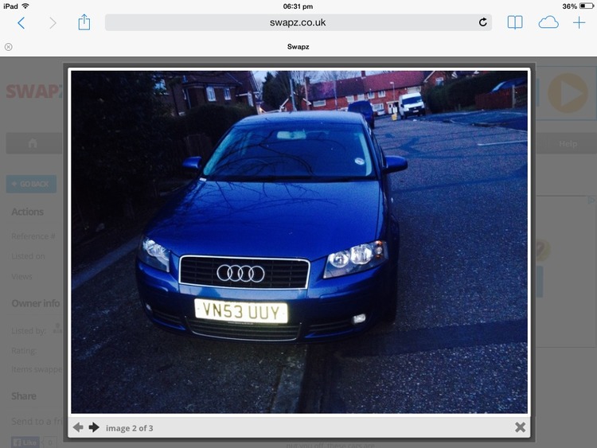The width and height of the screenshot is (597, 448).
Task: Tap the Safari forward arrow
Action: coord(53,23)
